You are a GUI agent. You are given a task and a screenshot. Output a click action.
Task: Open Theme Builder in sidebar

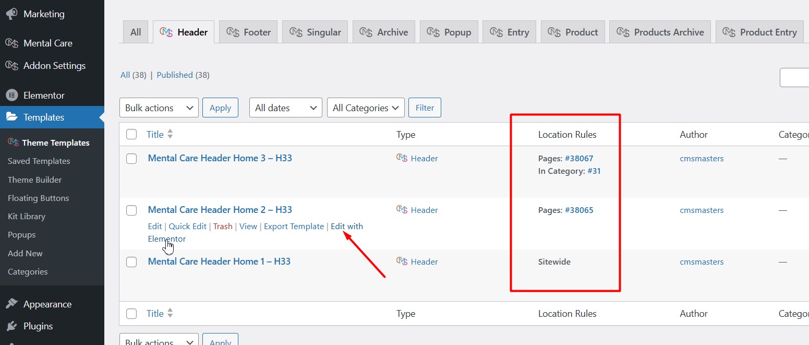pos(35,180)
